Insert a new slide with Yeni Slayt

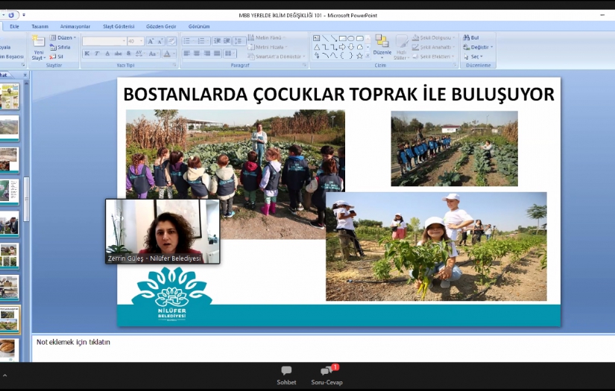[39, 48]
